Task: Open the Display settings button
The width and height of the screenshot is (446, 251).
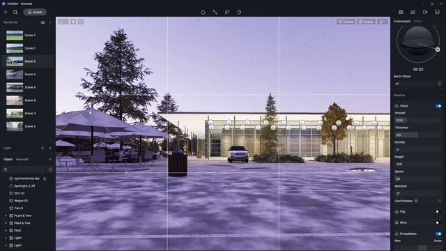Action: (366, 22)
